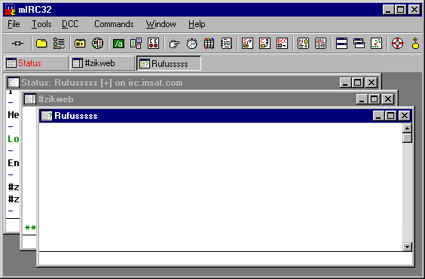This screenshot has height=279, width=425.
Task: Click the Cascade Windows icon
Action: (x=359, y=44)
